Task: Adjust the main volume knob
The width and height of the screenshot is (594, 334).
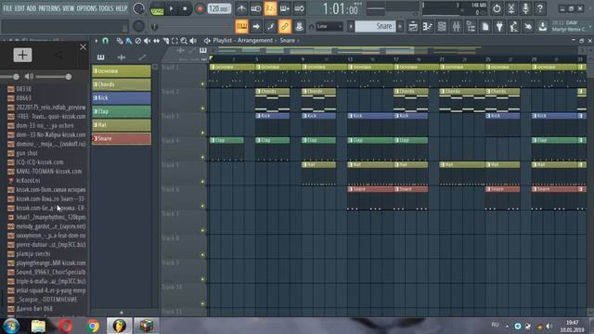Action: [x=138, y=8]
